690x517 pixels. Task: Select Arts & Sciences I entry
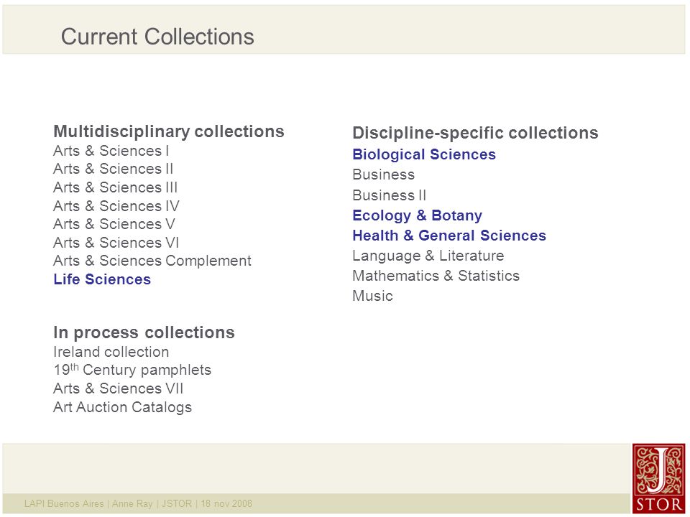(111, 151)
